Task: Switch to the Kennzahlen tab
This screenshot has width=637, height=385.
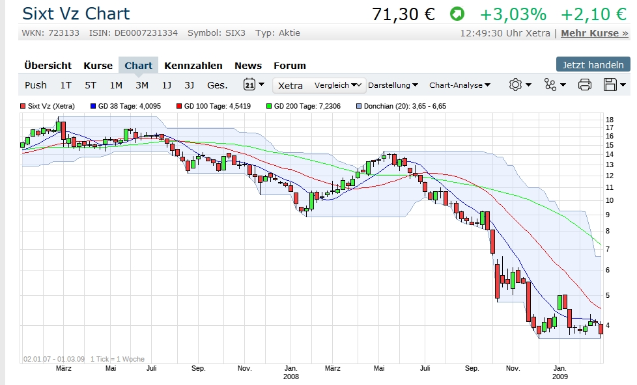Action: pyautogui.click(x=193, y=65)
